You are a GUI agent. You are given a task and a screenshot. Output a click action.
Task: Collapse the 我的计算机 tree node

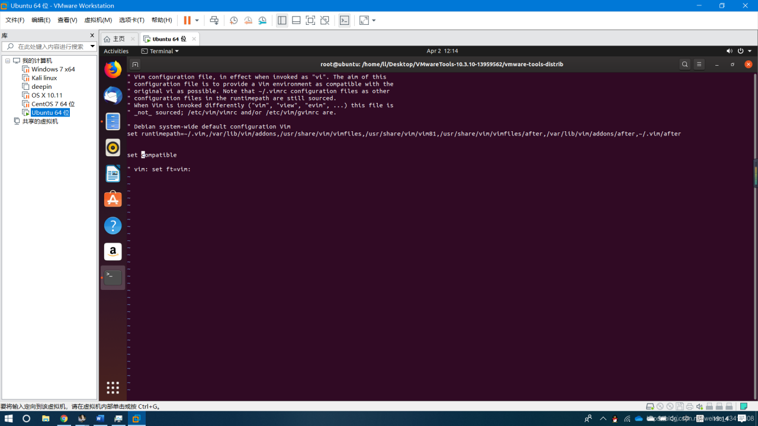point(8,60)
